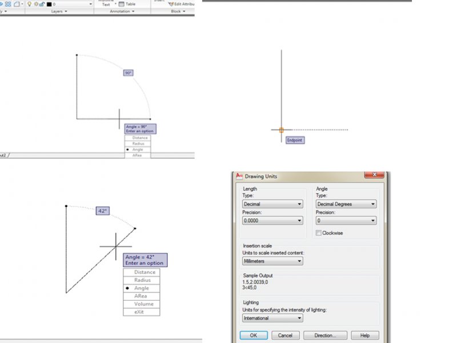Choose Angle in the 42° measure menu
Viewport: 457px width, 343px height.
tap(141, 288)
